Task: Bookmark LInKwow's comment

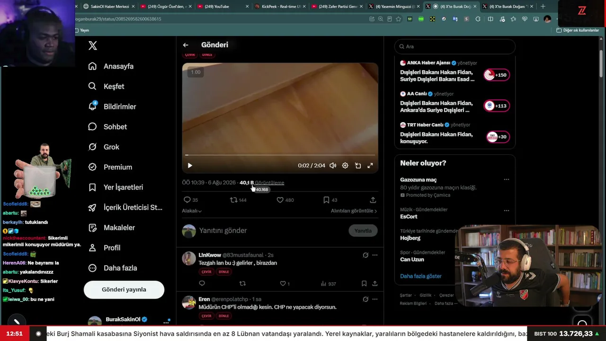Action: pos(364,283)
